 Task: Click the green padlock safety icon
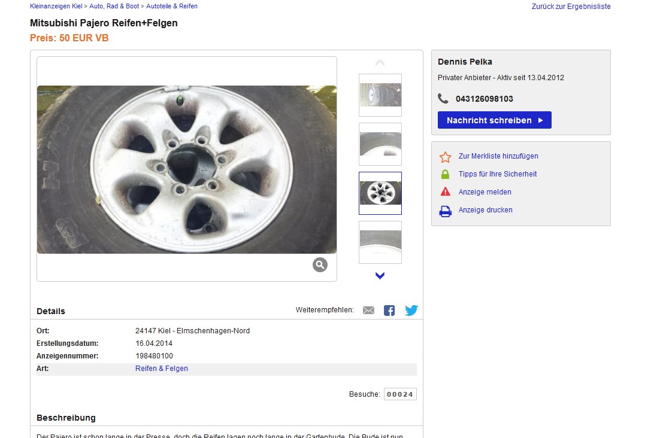pos(445,175)
